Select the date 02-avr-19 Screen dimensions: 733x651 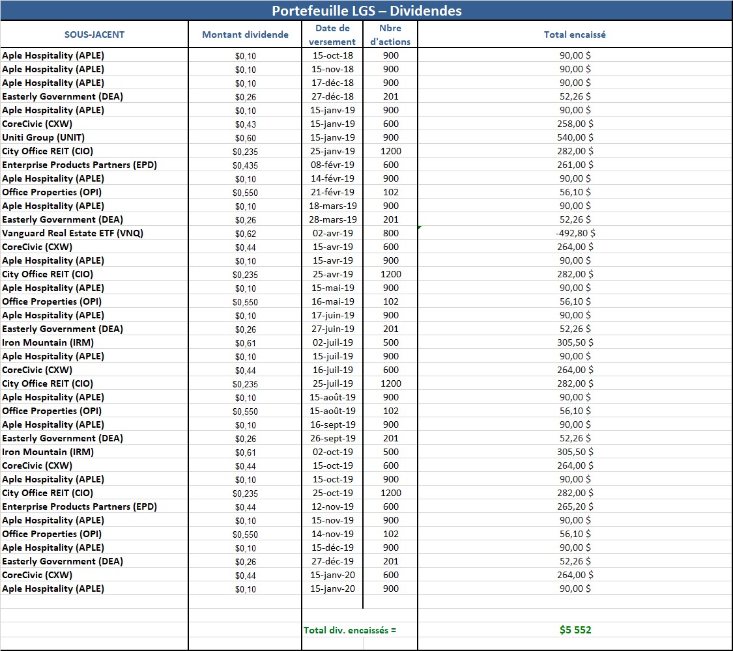333,233
